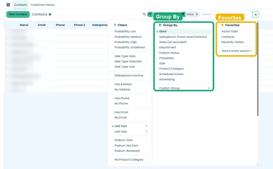Screen dimensions: 273x169
Task: Uncheck the Store group by option
Action: pos(183,31)
